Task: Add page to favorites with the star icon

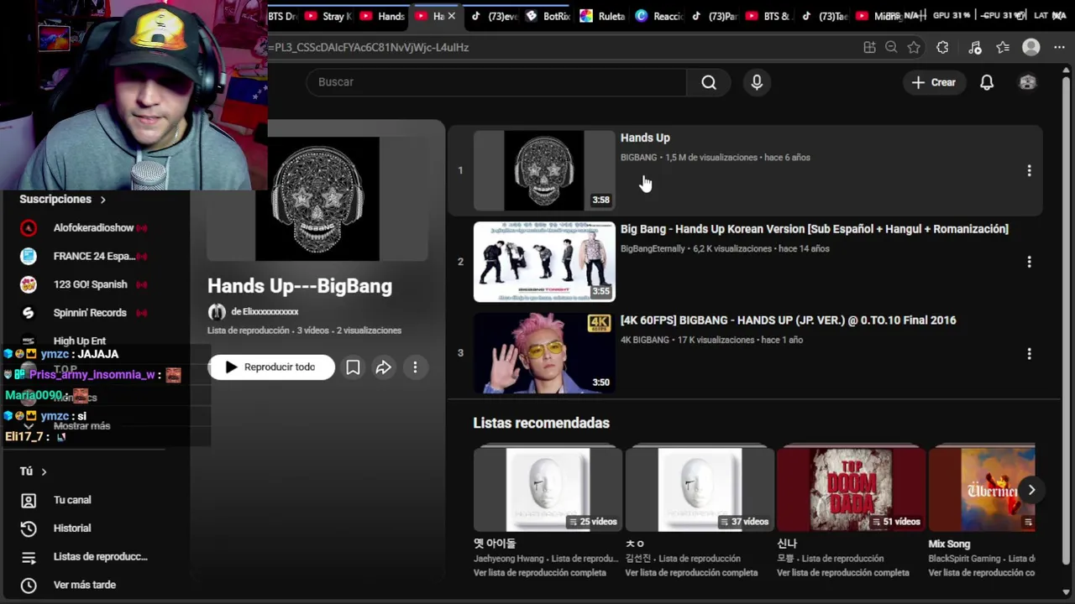Action: 914,48
